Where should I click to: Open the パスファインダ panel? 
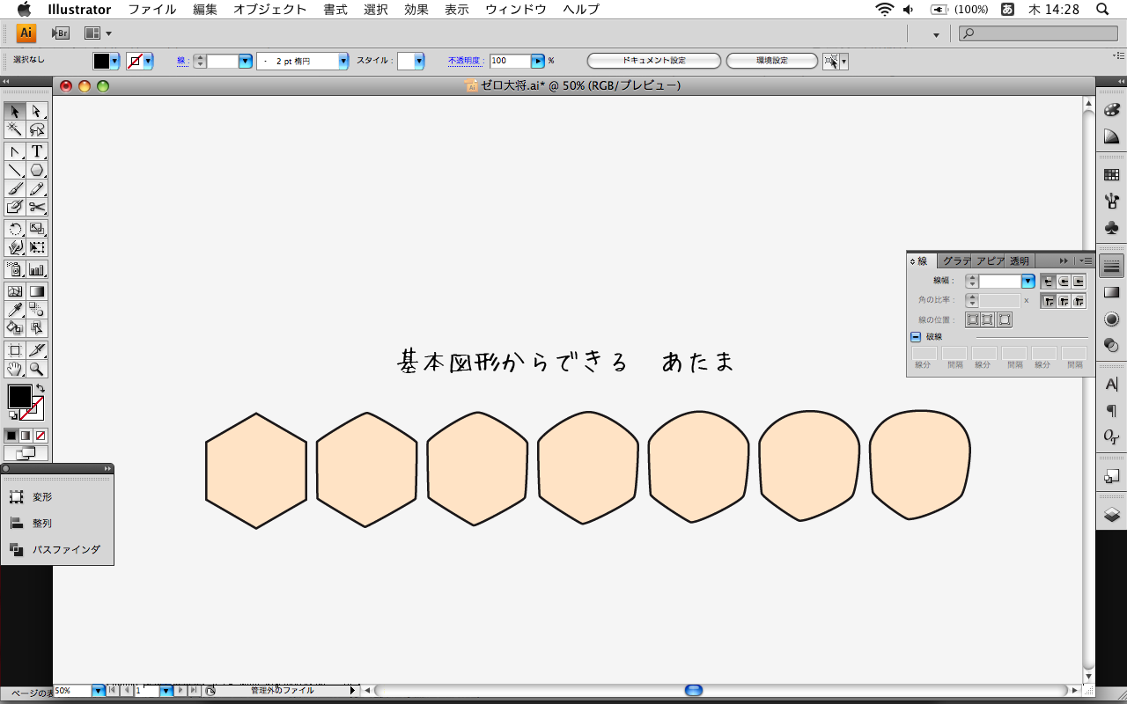(x=55, y=549)
